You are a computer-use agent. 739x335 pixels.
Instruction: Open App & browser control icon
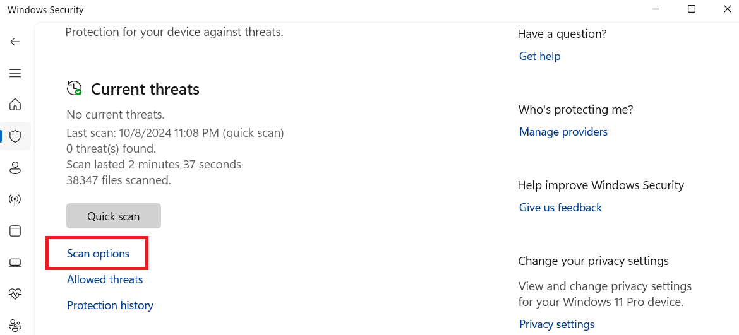[16, 231]
